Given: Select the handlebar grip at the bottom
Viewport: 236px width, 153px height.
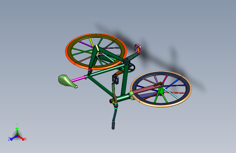Looking at the screenshot, I should (x=113, y=125).
